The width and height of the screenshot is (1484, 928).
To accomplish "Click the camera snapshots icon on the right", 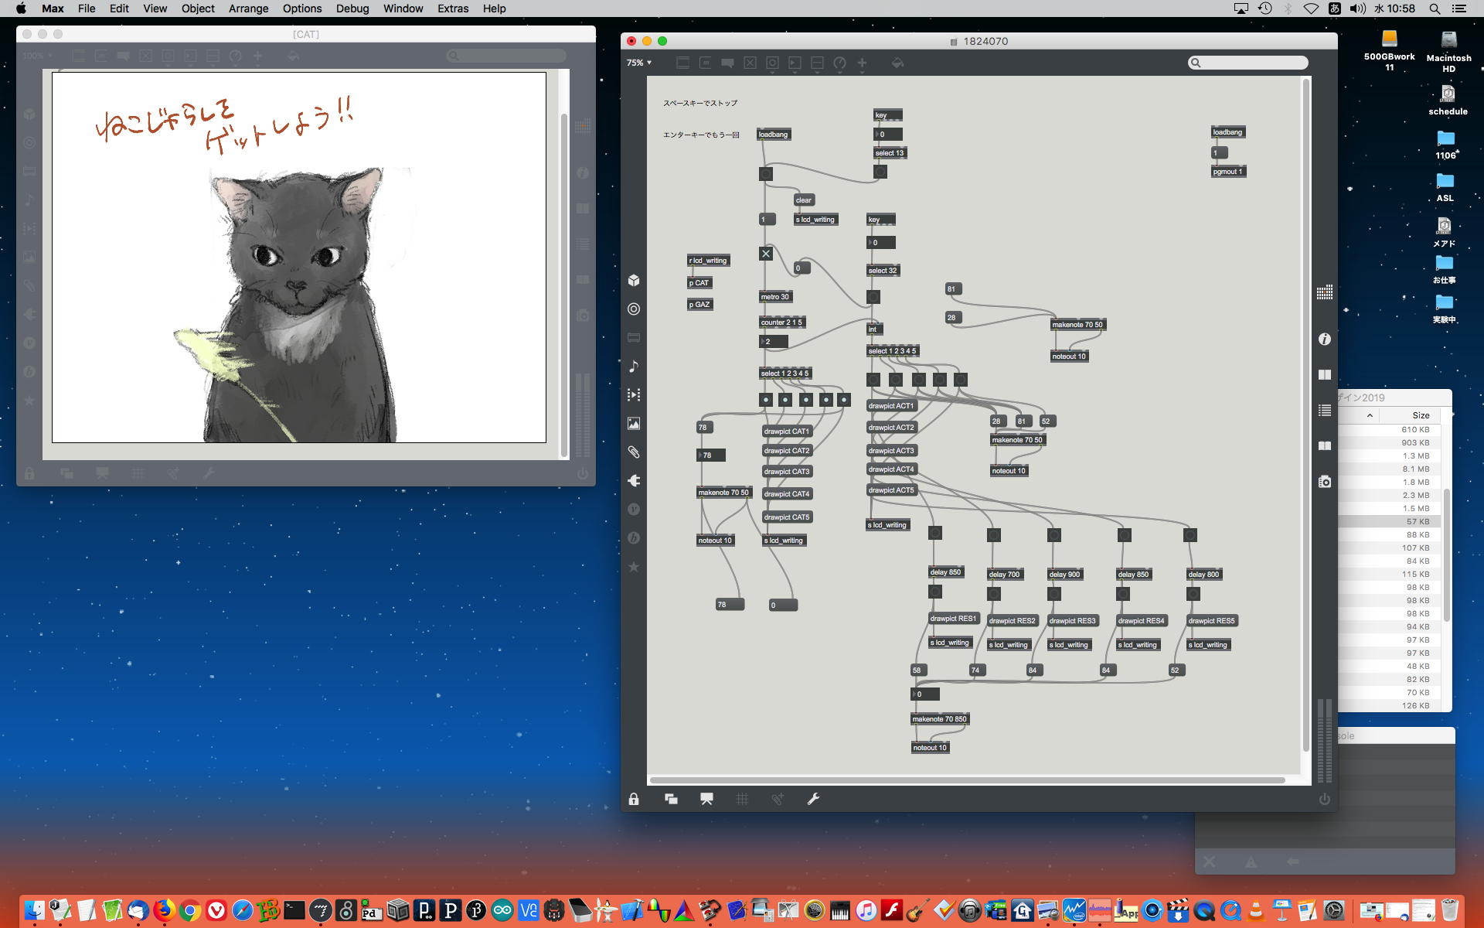I will pos(1324,481).
